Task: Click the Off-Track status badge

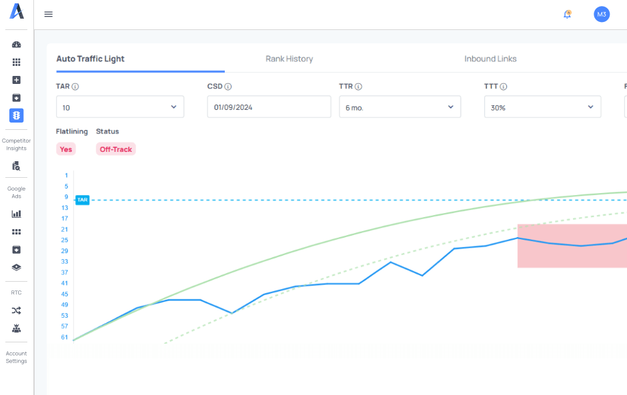Action: coord(116,149)
